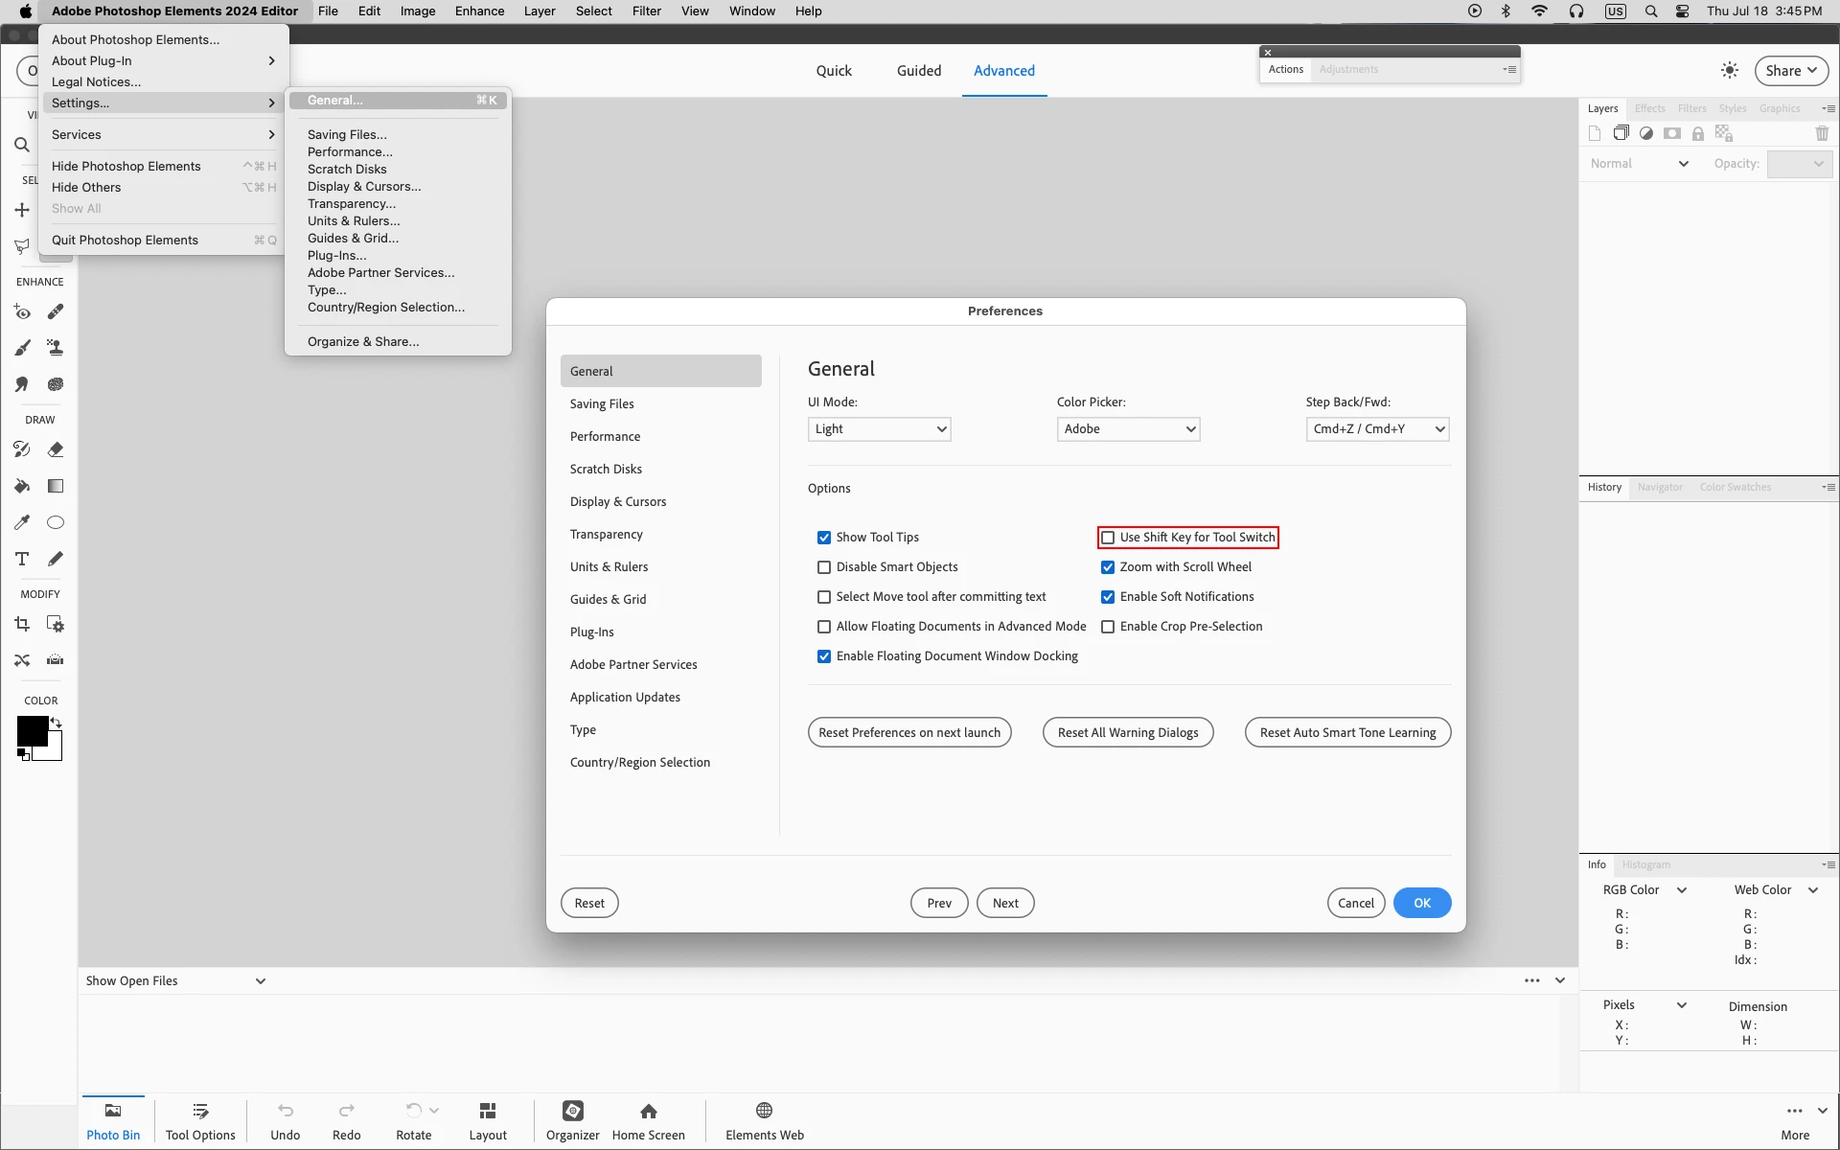Uncheck Show Tool Tips
The height and width of the screenshot is (1150, 1840).
click(x=824, y=538)
